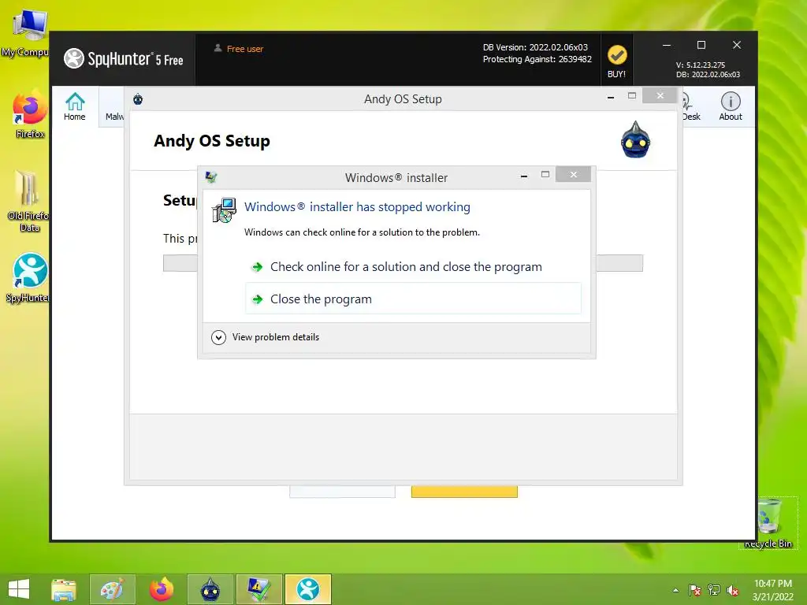Click the yellow button behind setup window
The height and width of the screenshot is (605, 807).
pos(464,492)
